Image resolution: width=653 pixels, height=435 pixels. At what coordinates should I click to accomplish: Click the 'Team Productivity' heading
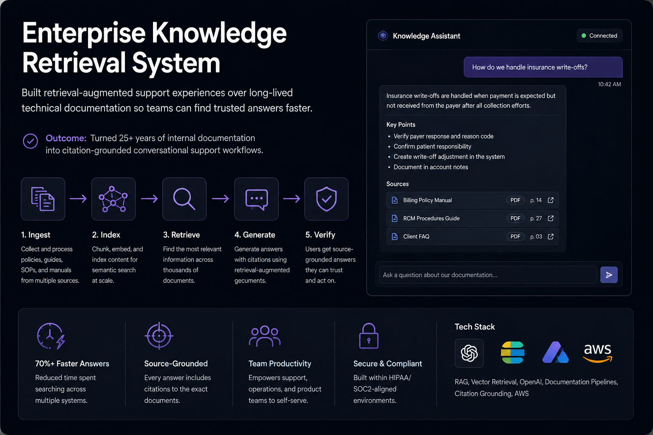[x=280, y=364]
